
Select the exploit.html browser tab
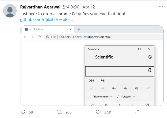48,29
